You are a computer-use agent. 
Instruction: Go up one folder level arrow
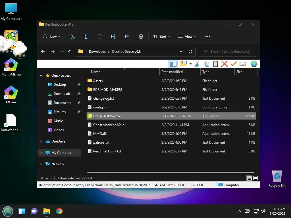tap(70, 52)
